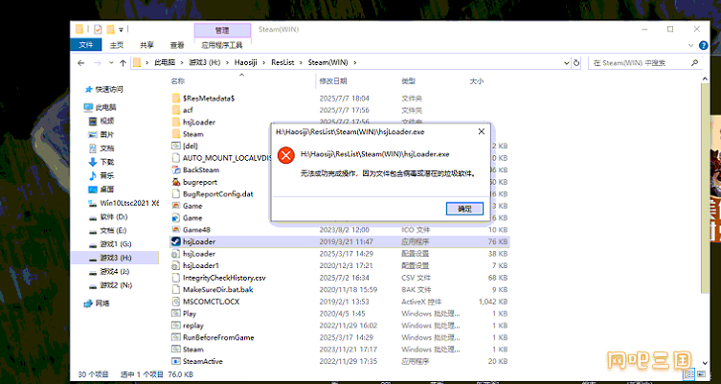Select RunBeforeFromGame batch file icon
Screen dimensions: 721x384
coord(175,337)
